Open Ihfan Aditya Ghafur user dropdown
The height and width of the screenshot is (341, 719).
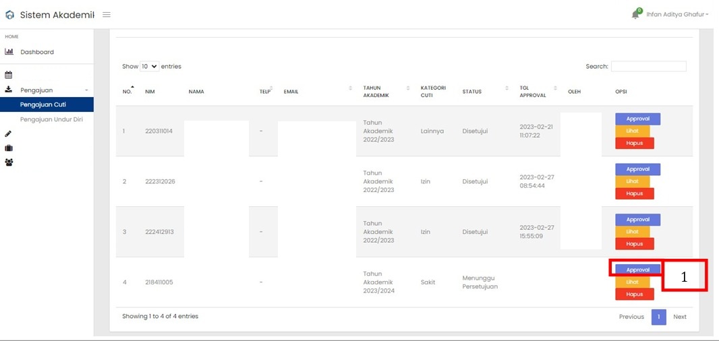(677, 15)
